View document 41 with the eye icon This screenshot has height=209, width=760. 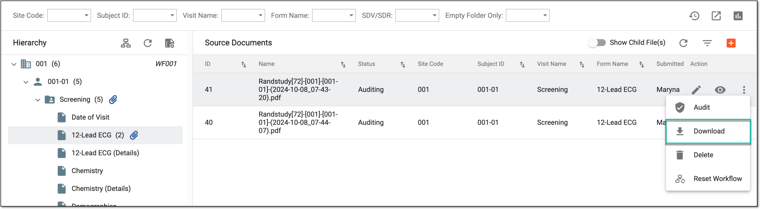[x=720, y=90]
